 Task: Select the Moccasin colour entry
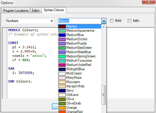(80, 82)
